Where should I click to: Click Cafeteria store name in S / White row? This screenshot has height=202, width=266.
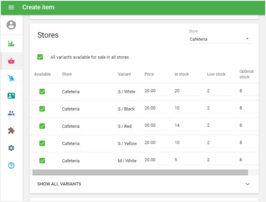click(71, 92)
